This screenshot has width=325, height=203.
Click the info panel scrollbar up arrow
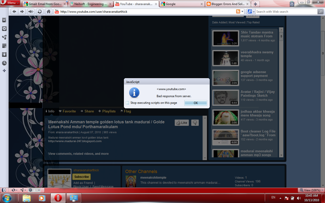click(205, 118)
